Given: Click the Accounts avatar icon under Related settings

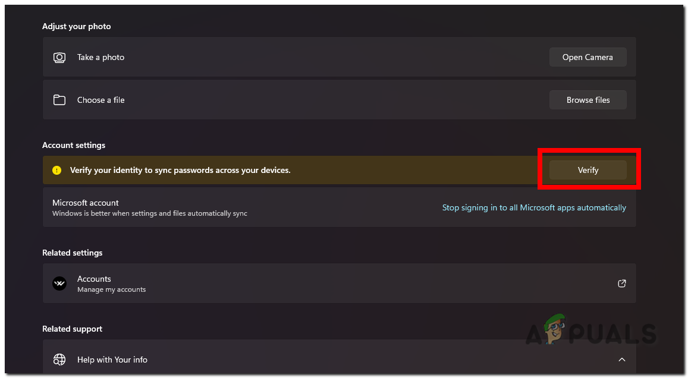Looking at the screenshot, I should point(59,283).
